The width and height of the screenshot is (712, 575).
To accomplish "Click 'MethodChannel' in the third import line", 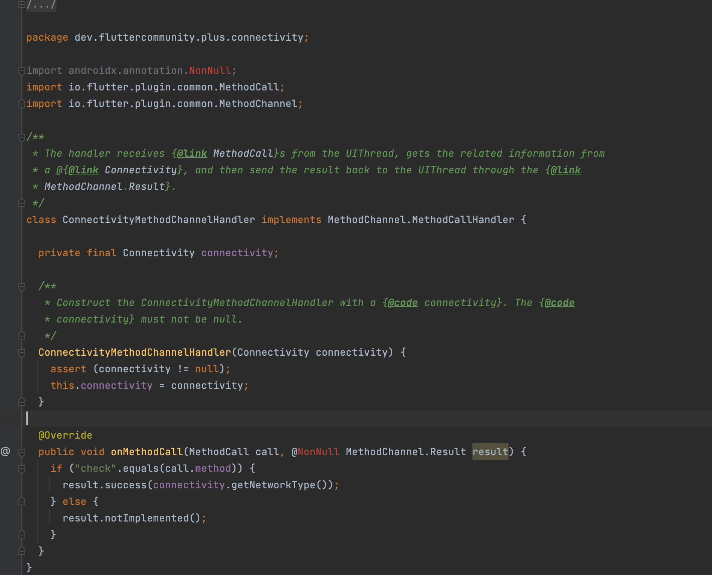I will tap(258, 104).
